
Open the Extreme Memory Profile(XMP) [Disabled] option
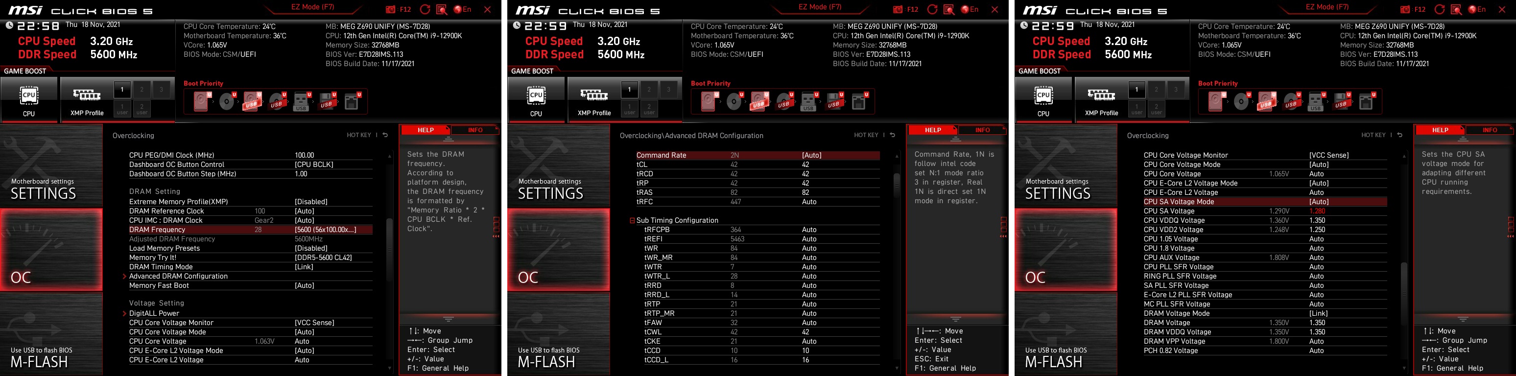point(311,202)
